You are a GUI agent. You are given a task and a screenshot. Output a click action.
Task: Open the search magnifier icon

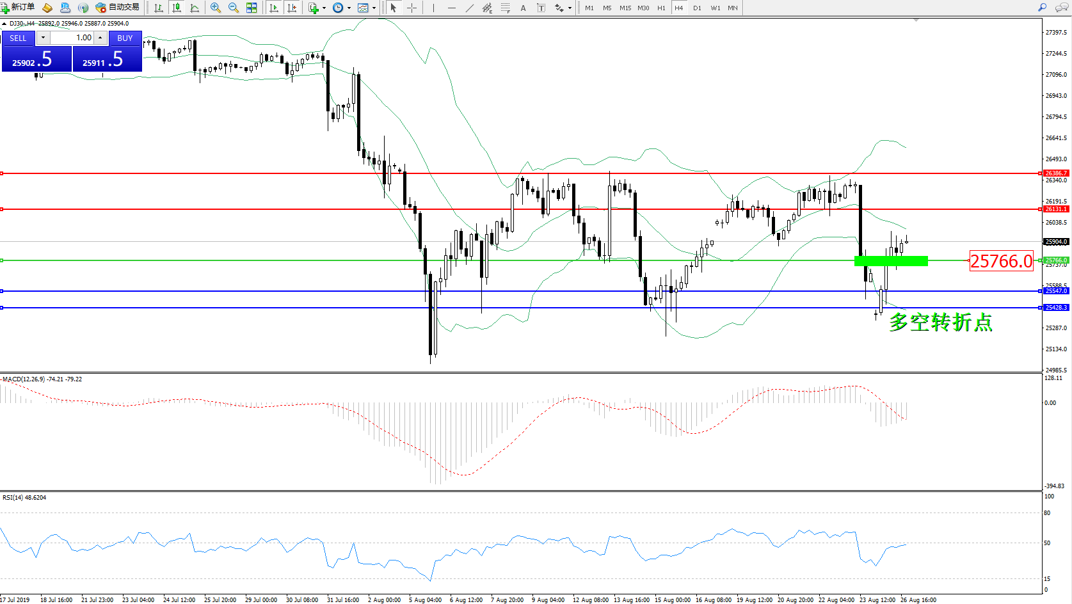tap(1042, 8)
